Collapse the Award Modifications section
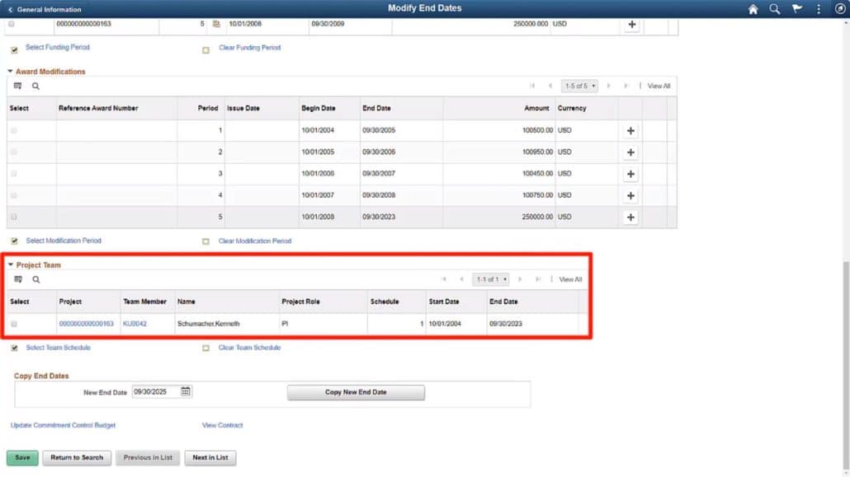 pos(12,71)
